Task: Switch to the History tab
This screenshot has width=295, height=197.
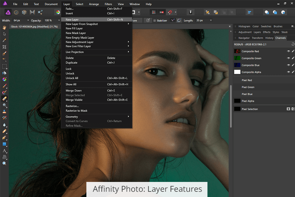Action: point(269,38)
